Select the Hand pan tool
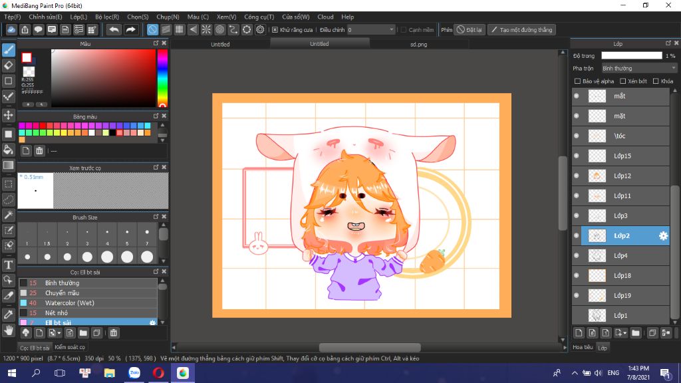The image size is (681, 383). pyautogui.click(x=8, y=330)
